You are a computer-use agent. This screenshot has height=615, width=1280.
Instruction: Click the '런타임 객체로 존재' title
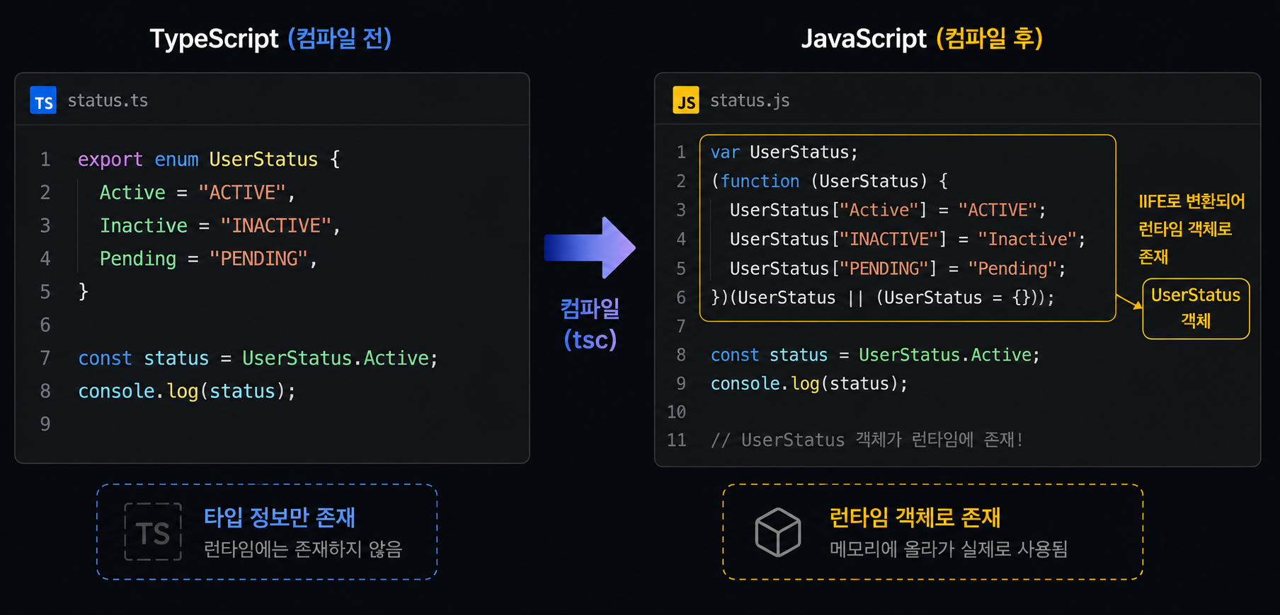point(915,517)
